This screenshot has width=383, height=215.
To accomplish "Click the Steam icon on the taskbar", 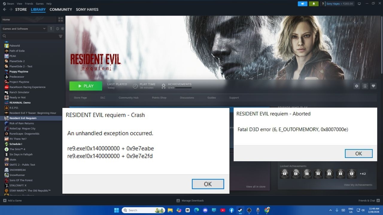I will [240, 210].
